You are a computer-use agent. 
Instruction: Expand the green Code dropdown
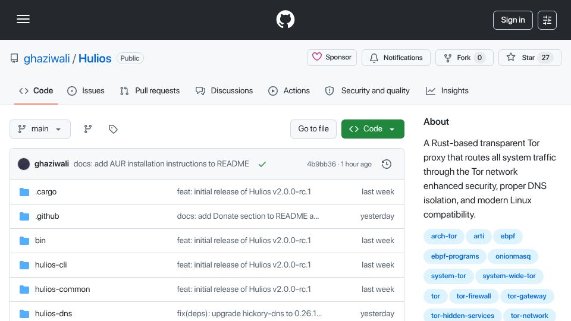(372, 129)
